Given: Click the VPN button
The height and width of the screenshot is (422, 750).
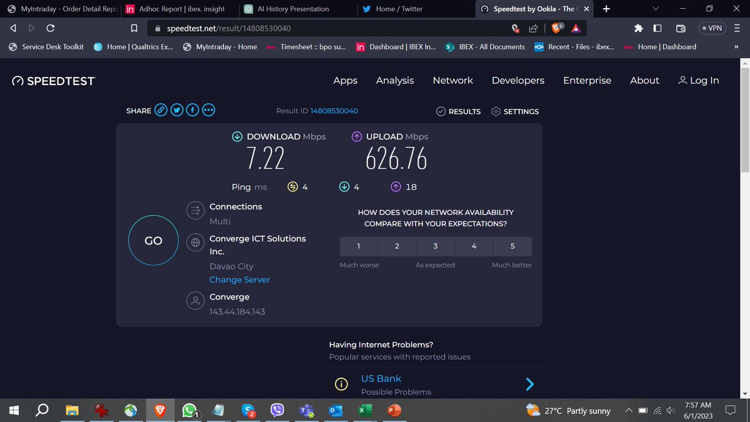Looking at the screenshot, I should [712, 28].
